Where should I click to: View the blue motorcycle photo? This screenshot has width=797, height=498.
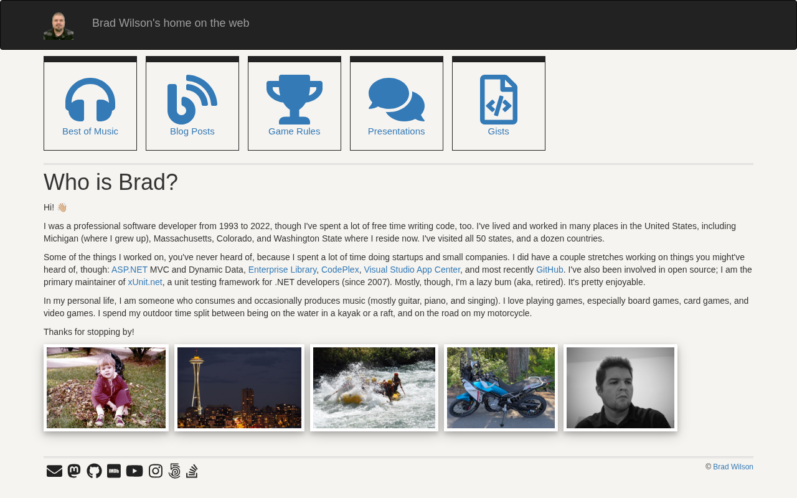pos(501,388)
